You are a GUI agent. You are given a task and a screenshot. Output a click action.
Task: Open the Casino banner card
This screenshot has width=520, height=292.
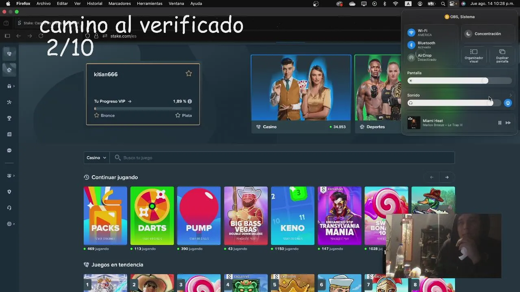coord(301,94)
